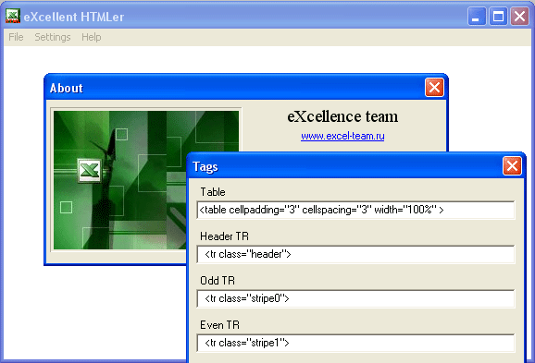Image resolution: width=535 pixels, height=363 pixels.
Task: Minimize the eXcellent HTMLer window
Action: (x=477, y=16)
